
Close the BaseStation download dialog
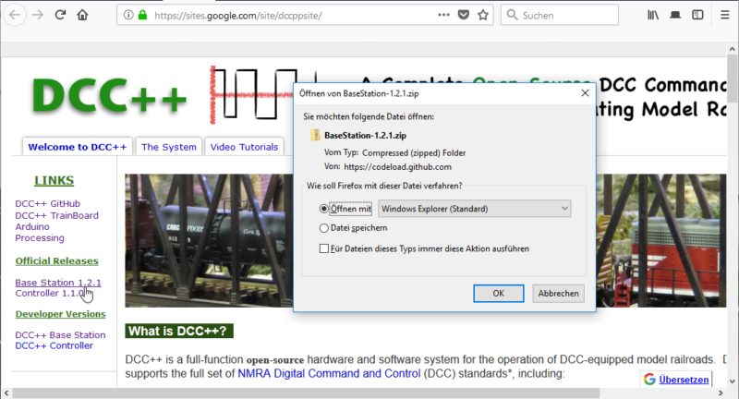click(585, 93)
